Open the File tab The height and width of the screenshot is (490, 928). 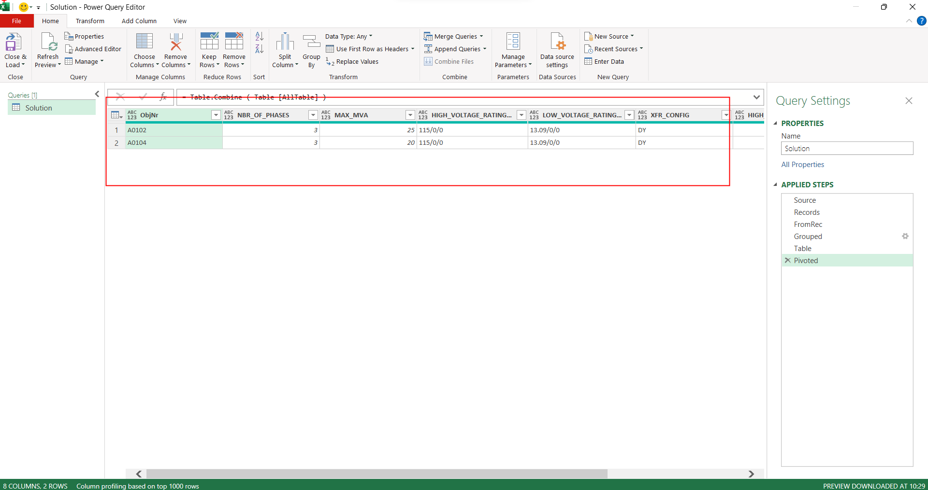click(16, 21)
